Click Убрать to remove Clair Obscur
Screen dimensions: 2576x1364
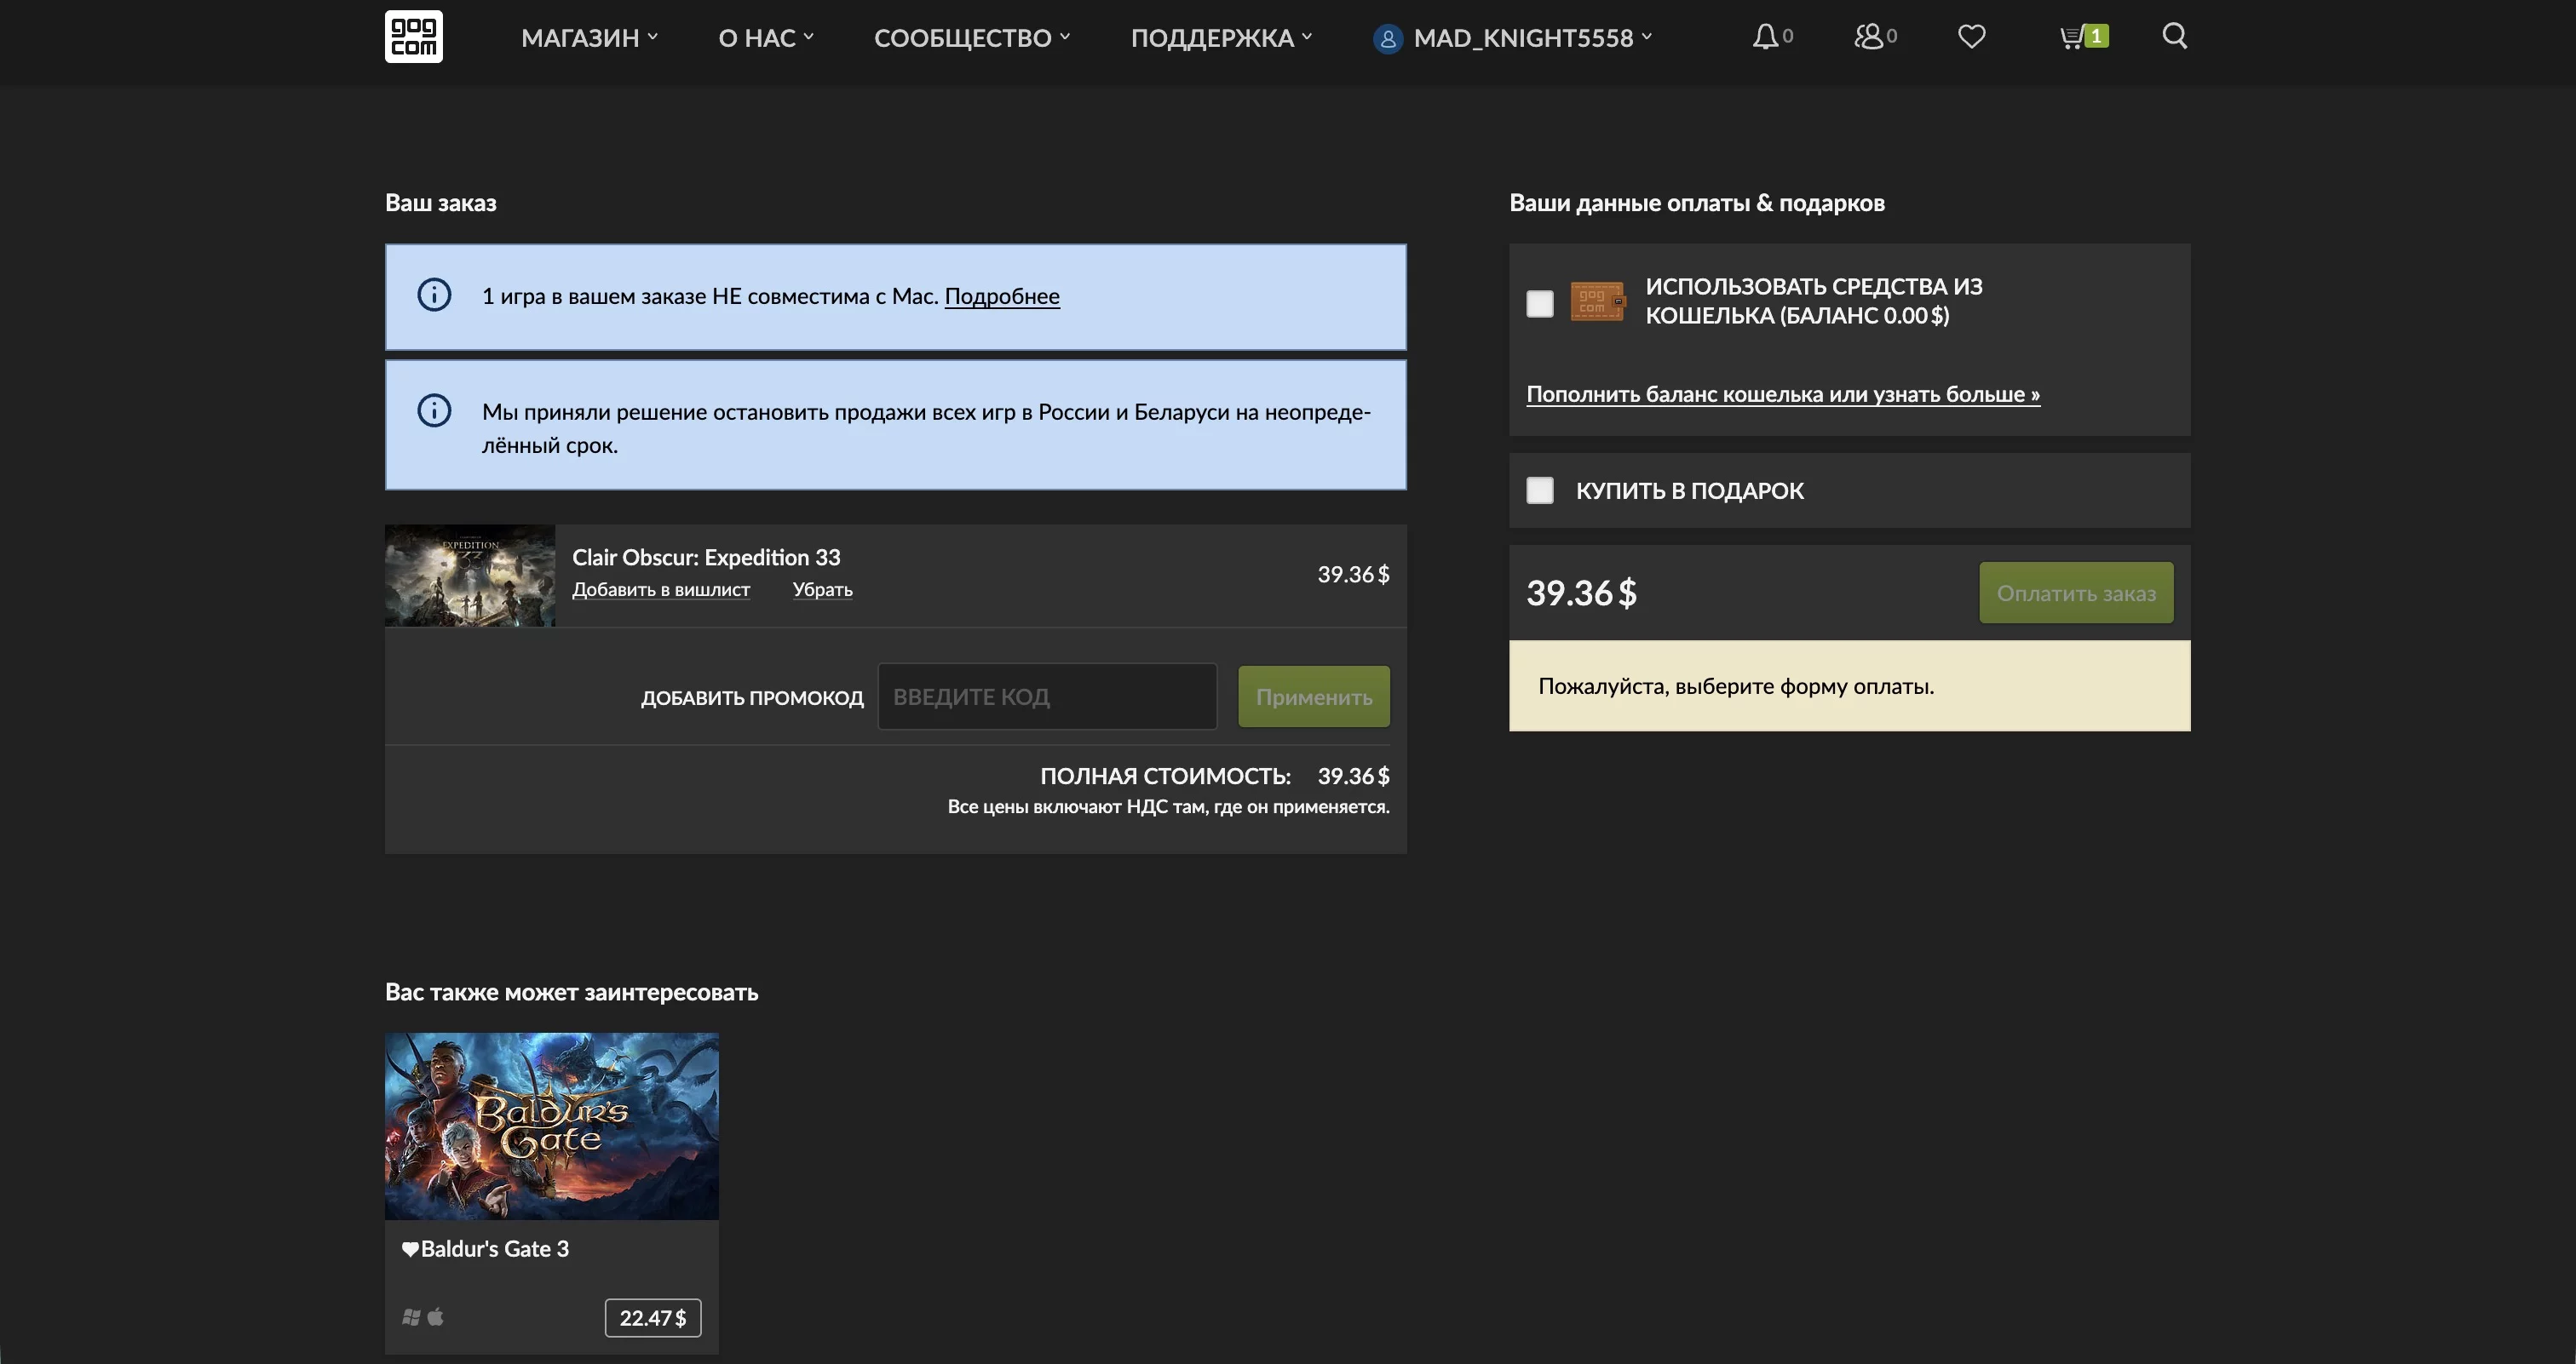click(x=822, y=589)
